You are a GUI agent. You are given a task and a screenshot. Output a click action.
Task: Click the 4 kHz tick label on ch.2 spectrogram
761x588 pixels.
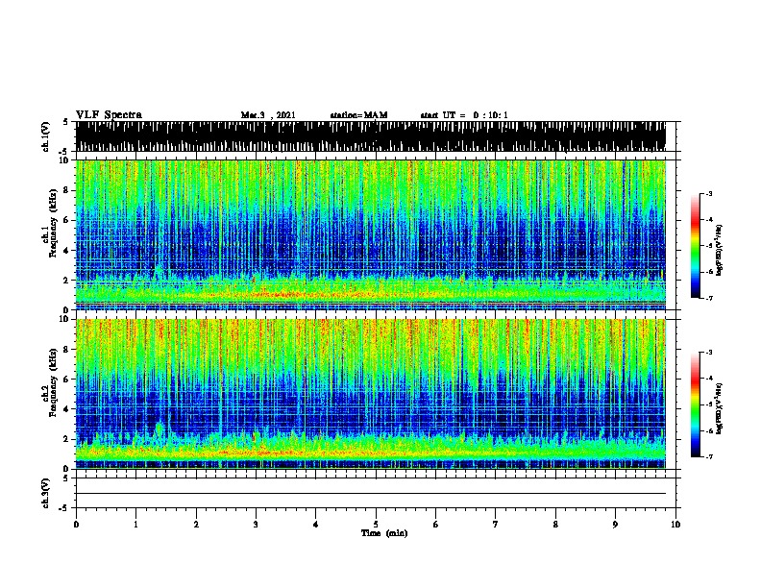click(66, 409)
